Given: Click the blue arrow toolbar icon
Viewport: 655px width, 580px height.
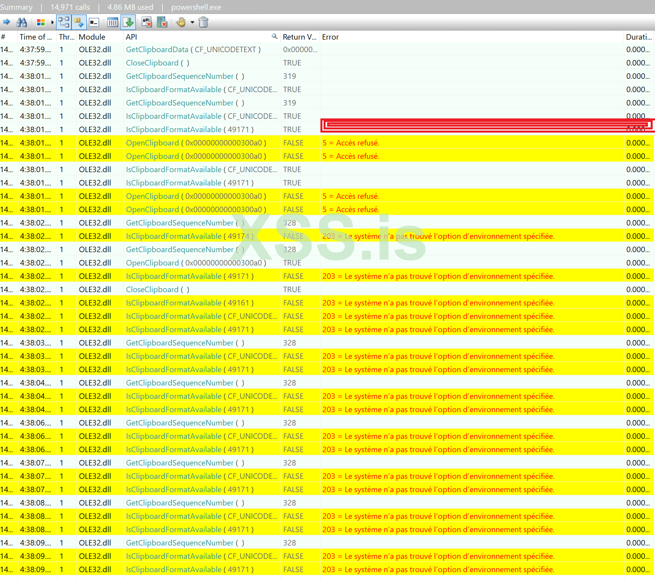Looking at the screenshot, I should (7, 22).
